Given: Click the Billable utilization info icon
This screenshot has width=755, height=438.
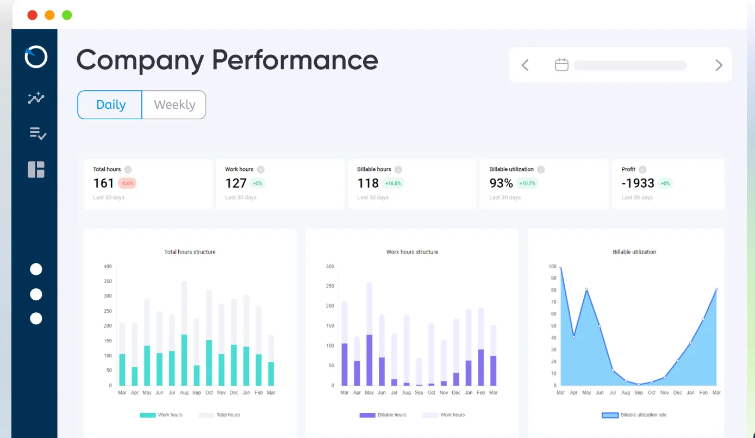Looking at the screenshot, I should (x=542, y=169).
